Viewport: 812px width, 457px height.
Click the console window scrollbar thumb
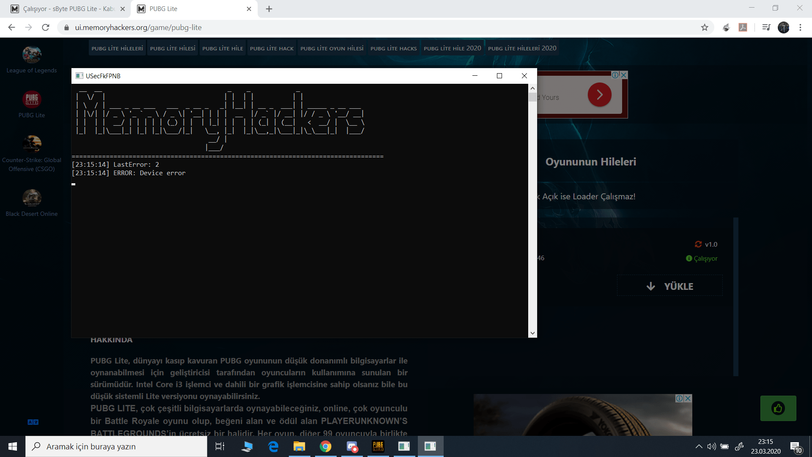532,97
